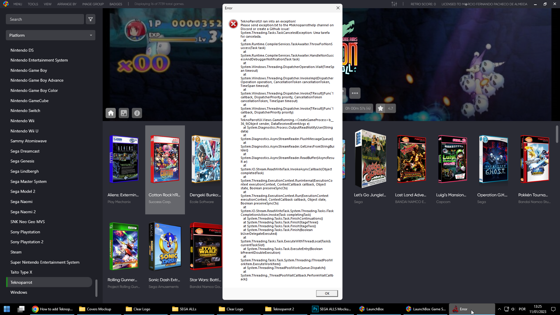Open the filter funnel icon
The width and height of the screenshot is (560, 315).
[90, 19]
